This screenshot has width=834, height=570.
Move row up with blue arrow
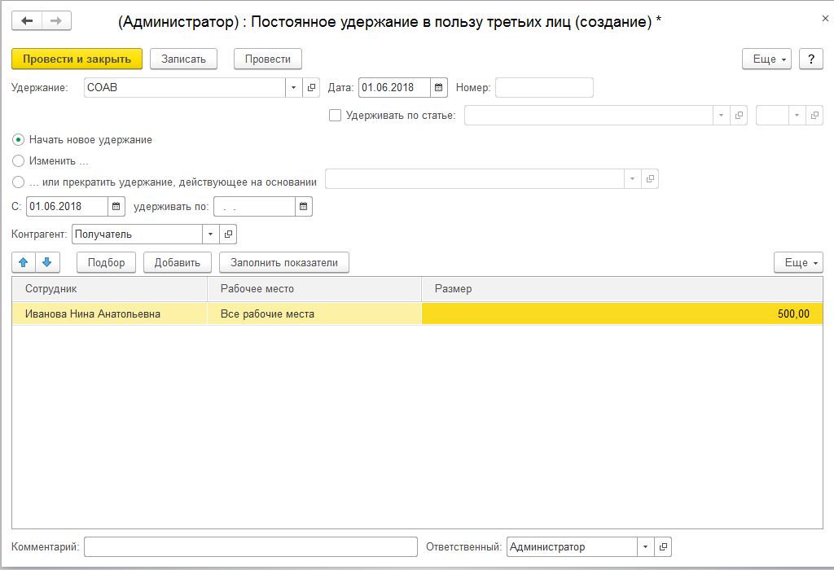pyautogui.click(x=24, y=262)
